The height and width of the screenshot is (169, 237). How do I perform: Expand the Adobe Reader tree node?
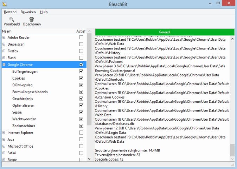[x=4, y=37]
